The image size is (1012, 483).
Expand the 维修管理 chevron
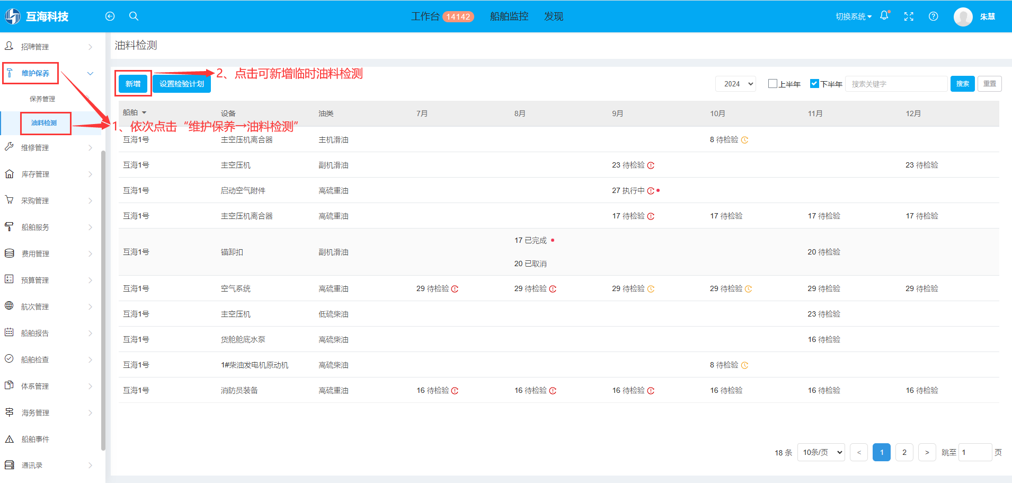90,147
